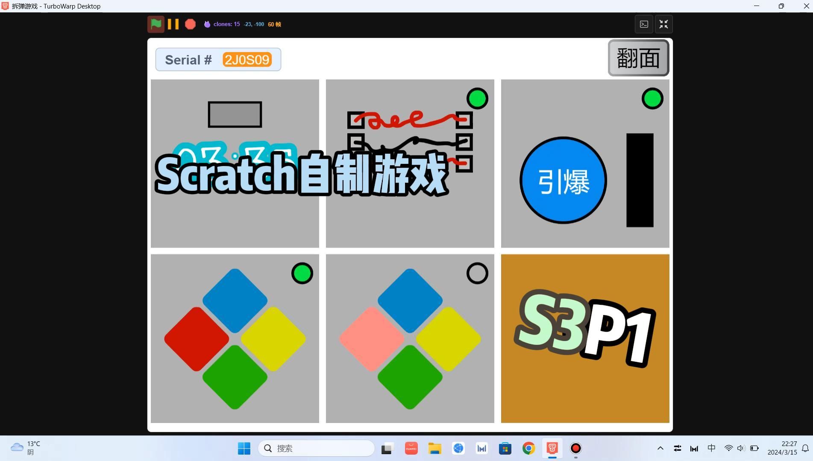Click the 60 帧 framerate indicator
The height and width of the screenshot is (461, 813).
click(274, 24)
